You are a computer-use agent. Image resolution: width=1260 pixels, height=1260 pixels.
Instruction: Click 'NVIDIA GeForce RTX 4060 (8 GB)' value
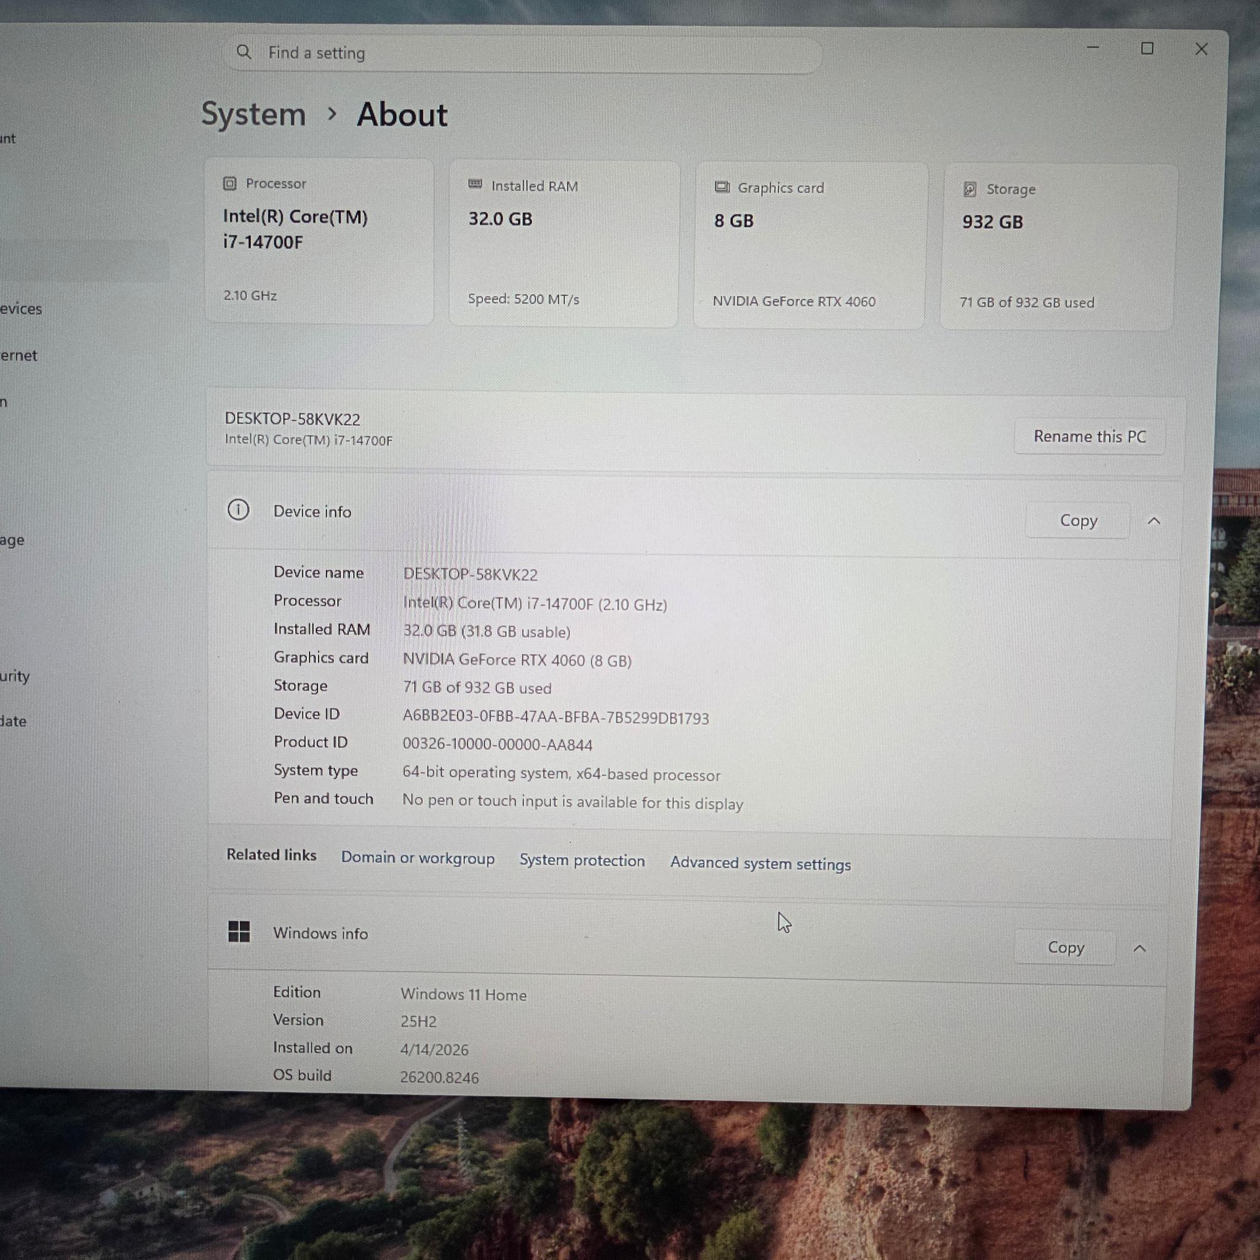click(x=517, y=660)
